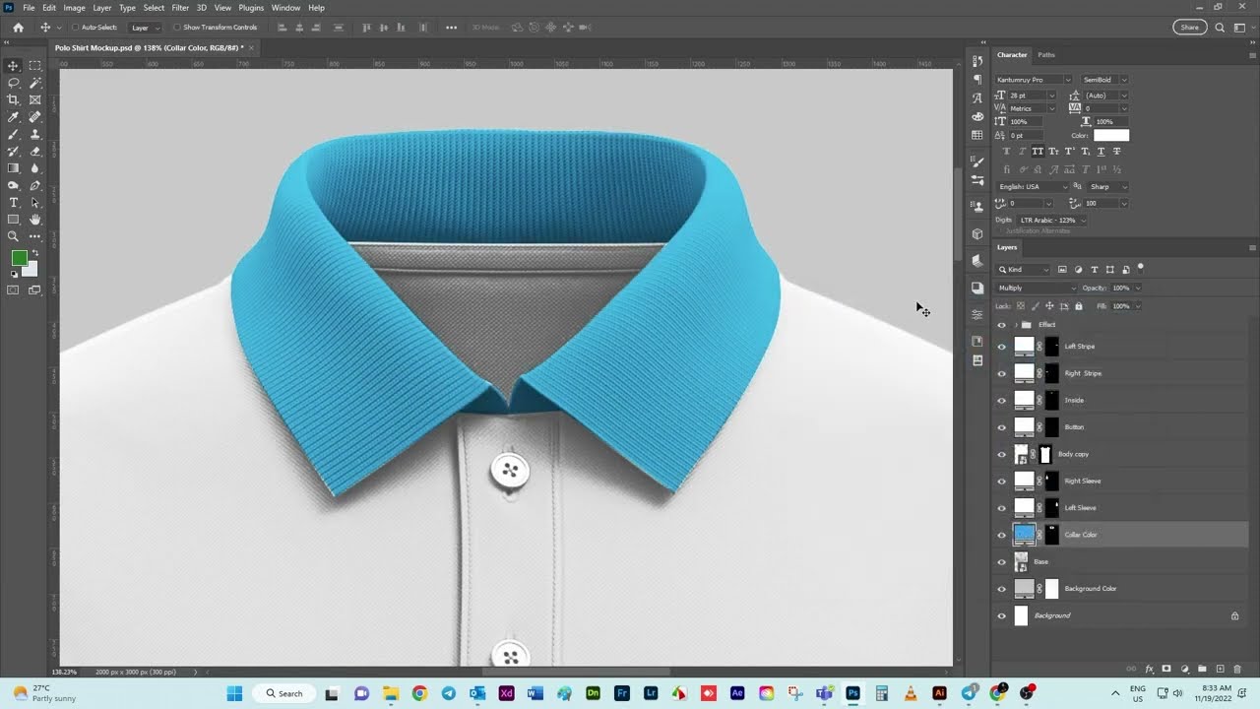Toggle Effect group visibility

[x=1002, y=325]
